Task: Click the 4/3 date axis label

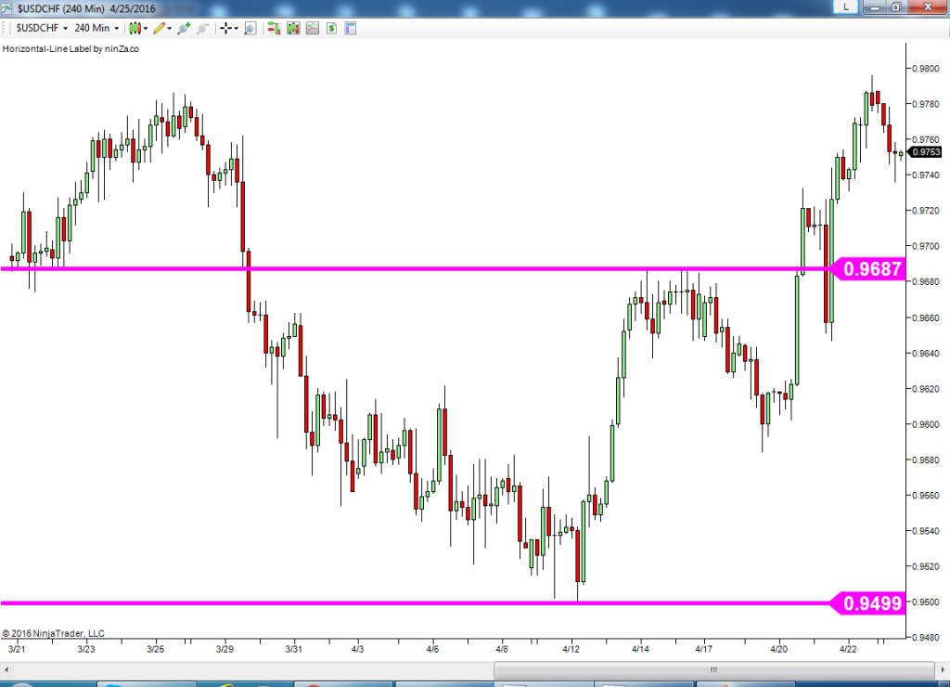Action: (x=357, y=649)
